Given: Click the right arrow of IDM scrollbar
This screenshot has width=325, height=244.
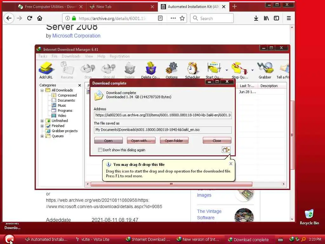Looking at the screenshot, I should [x=284, y=184].
